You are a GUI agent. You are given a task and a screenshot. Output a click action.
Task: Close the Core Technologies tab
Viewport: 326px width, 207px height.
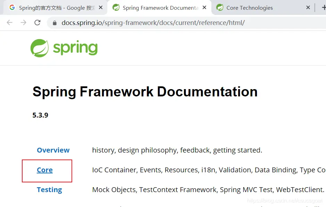308,8
